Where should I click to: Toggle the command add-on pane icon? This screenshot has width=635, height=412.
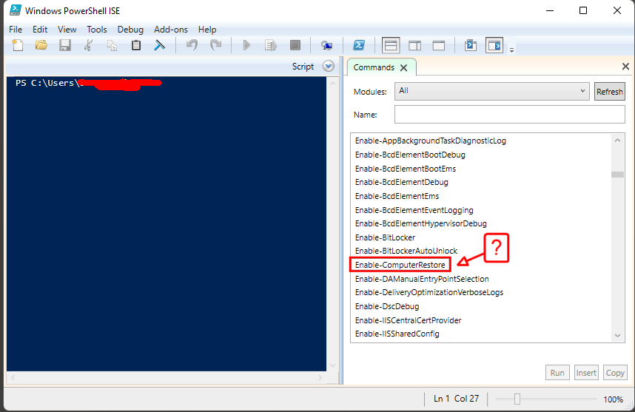494,45
